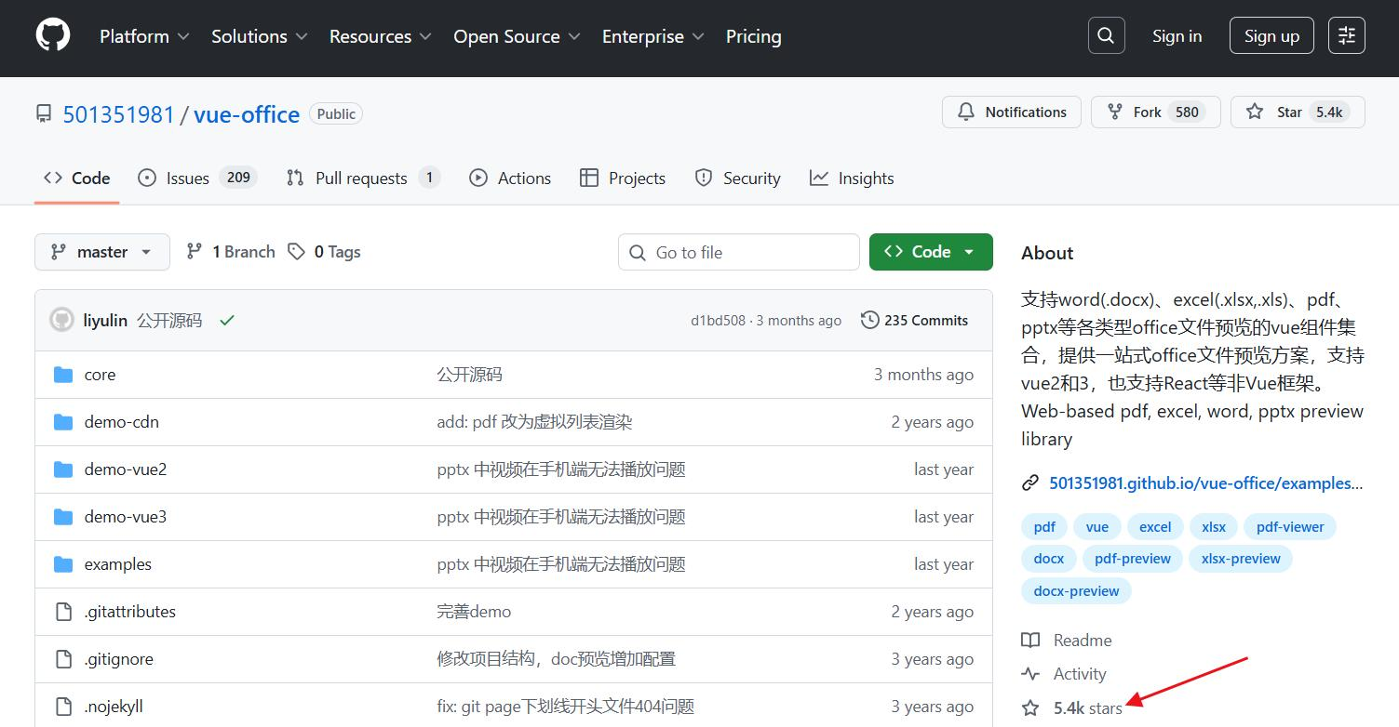Screen dimensions: 1399x727
Task: Open the 235 Commits history
Action: (x=915, y=321)
